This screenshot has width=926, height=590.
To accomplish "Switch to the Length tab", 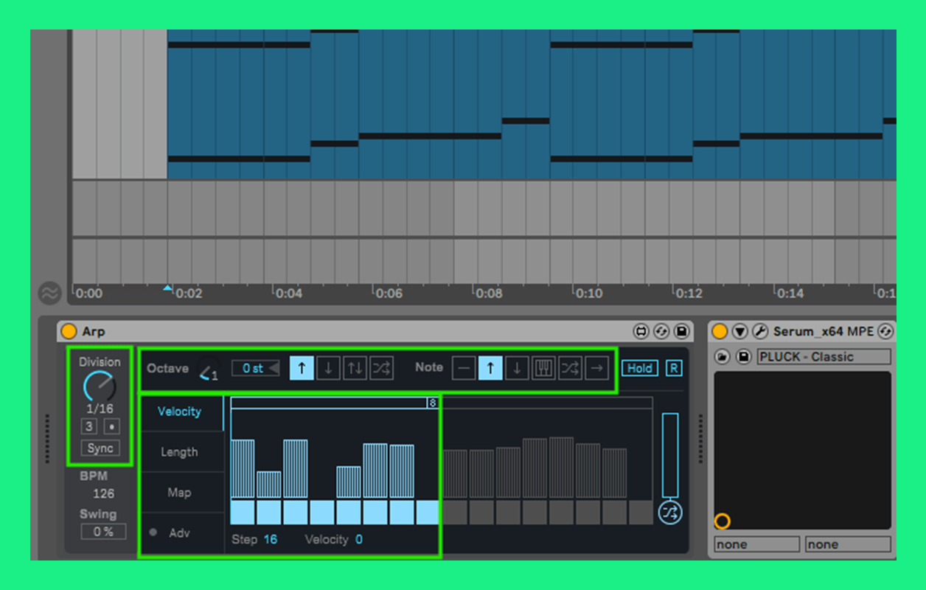I will 179,452.
